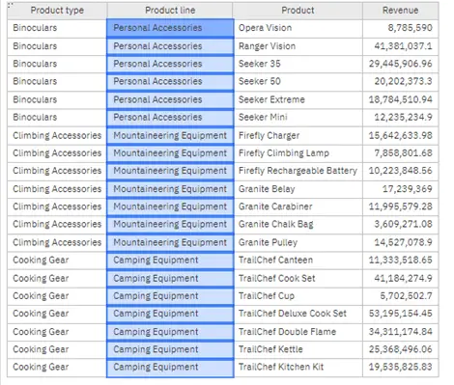The width and height of the screenshot is (454, 385).
Task: Click the Seeker Mini cell
Action: (x=298, y=117)
